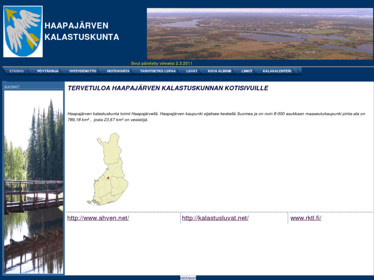Screen dimensions: 374x280
Task: Click the SUOSIKIT sidebar heading
Action: 12,87
